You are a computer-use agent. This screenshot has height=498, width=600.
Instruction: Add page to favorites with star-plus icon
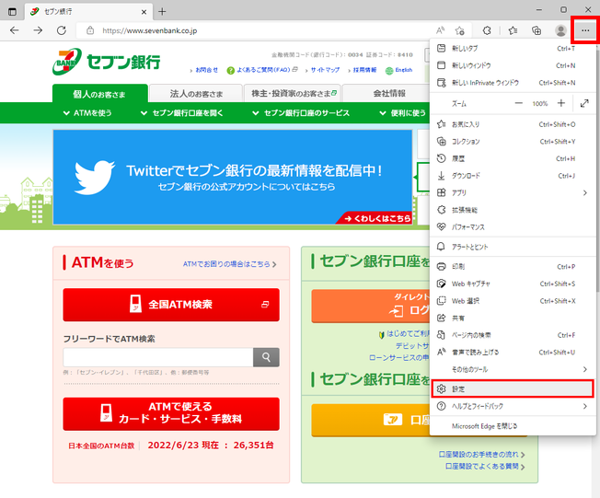click(x=459, y=30)
